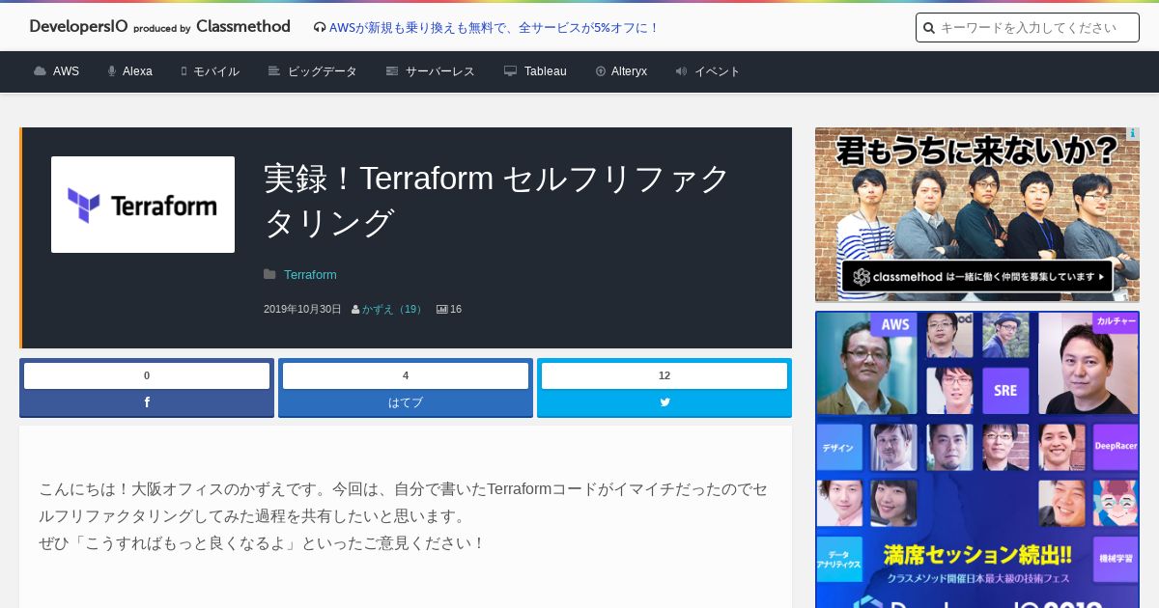1159x608 pixels.
Task: Open author かずえ（19） profile link
Action: coord(394,309)
